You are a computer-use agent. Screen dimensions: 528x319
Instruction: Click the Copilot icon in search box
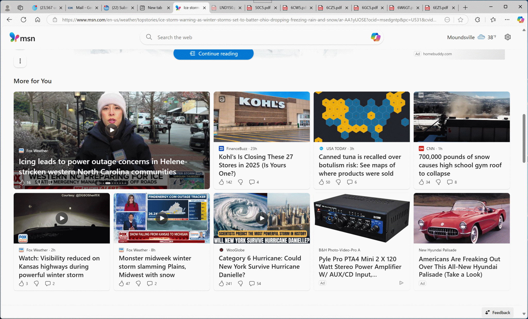click(x=376, y=37)
